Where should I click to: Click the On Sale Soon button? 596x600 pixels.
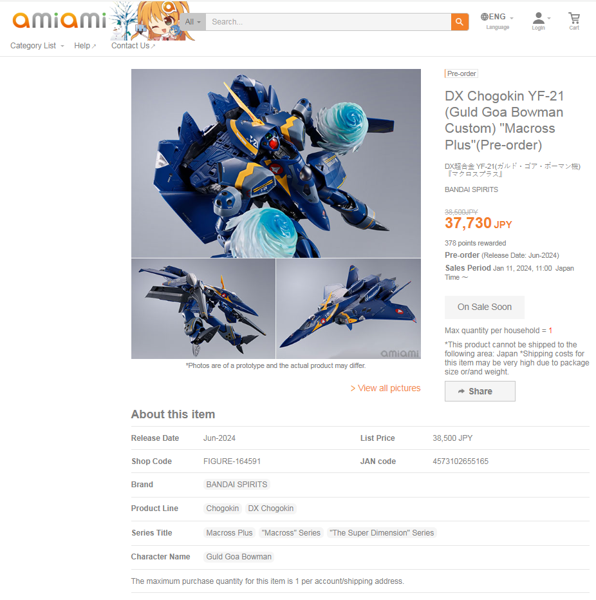(485, 307)
